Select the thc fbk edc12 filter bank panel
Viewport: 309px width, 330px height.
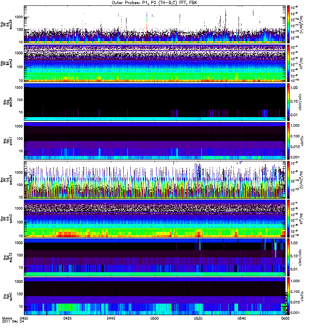click(155, 257)
